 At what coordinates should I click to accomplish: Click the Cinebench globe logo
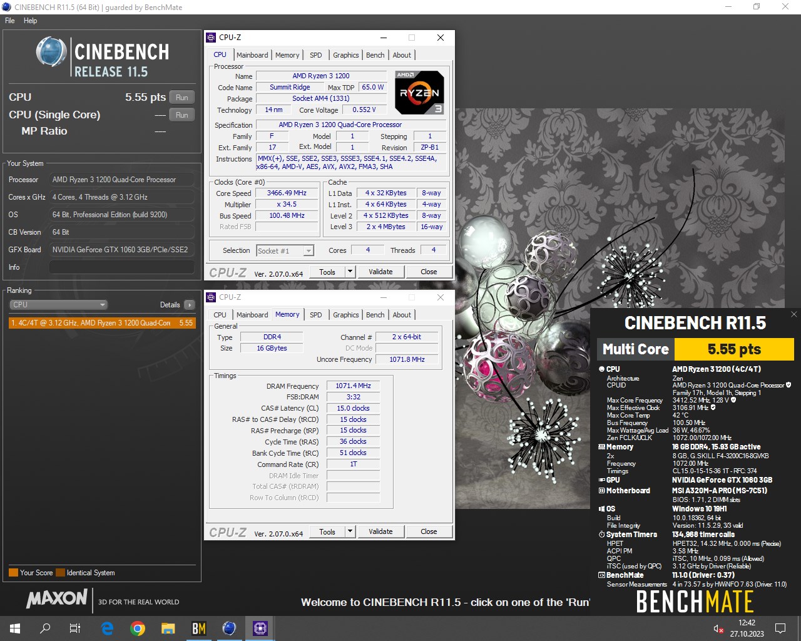click(x=51, y=52)
